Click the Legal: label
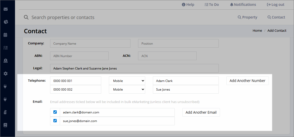The width and height of the screenshot is (294, 137). coord(38,68)
